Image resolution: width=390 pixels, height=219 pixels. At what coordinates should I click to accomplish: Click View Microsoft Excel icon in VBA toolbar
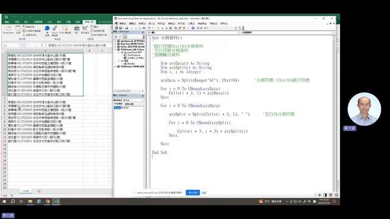click(116, 28)
